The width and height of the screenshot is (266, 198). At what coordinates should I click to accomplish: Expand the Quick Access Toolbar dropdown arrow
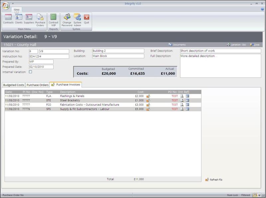tap(13, 4)
